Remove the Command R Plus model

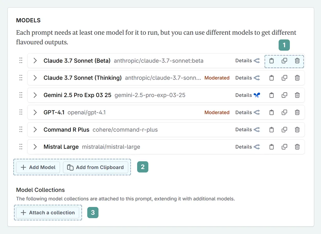tap(297, 130)
